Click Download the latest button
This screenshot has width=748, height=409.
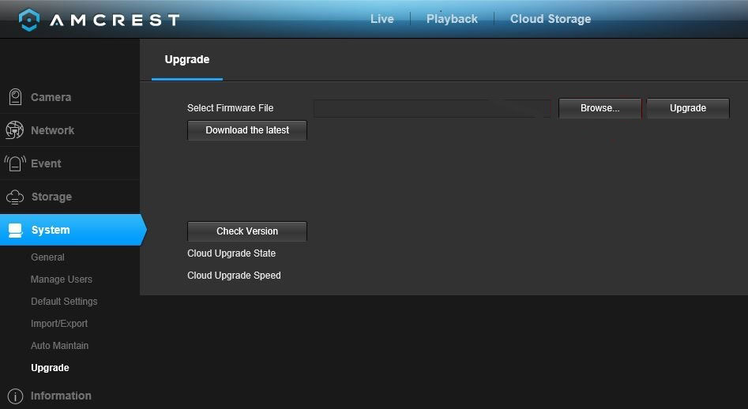(x=247, y=130)
